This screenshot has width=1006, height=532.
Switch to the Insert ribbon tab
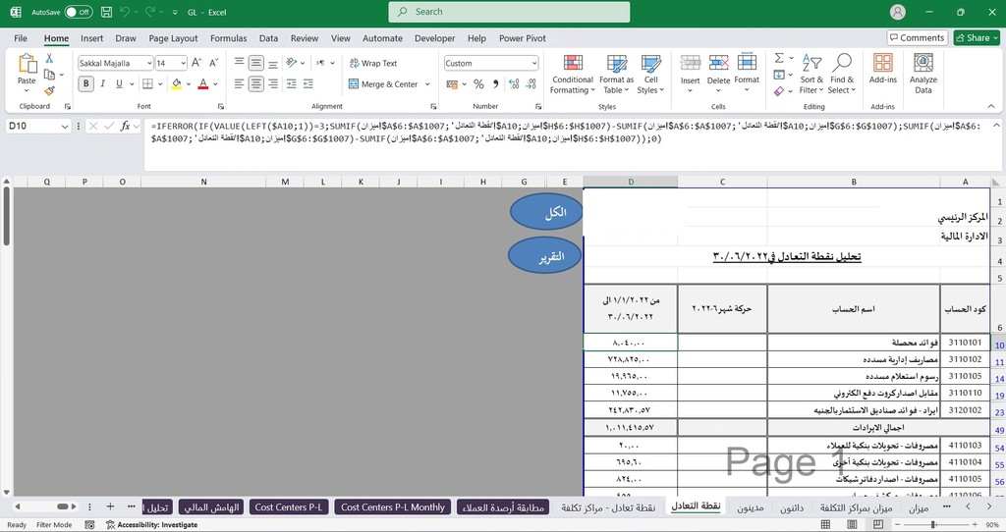pos(91,38)
